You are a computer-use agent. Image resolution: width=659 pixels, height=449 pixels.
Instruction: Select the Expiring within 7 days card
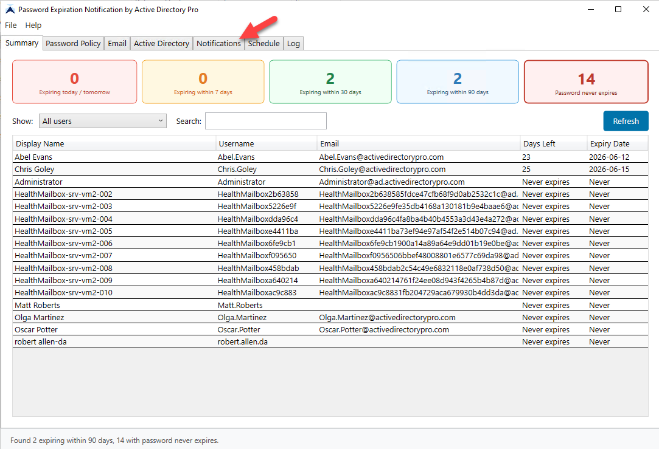pos(203,82)
